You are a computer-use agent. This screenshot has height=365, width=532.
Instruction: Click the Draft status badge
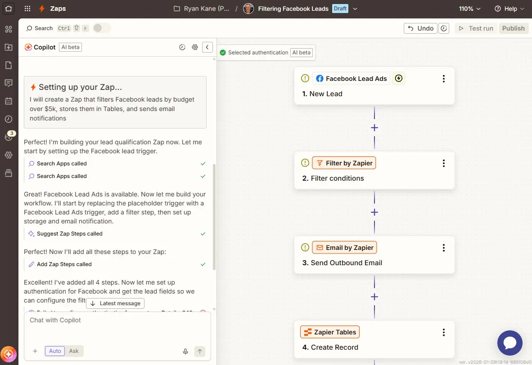click(340, 9)
